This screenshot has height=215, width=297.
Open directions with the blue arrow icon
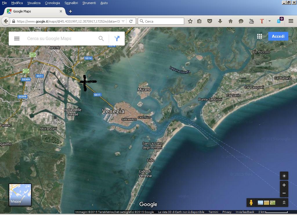(117, 39)
